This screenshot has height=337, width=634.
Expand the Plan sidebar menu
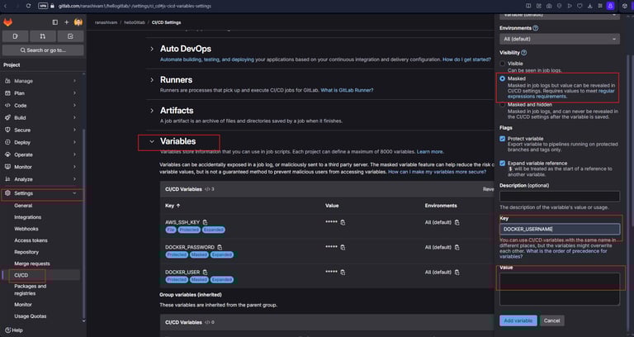click(42, 93)
